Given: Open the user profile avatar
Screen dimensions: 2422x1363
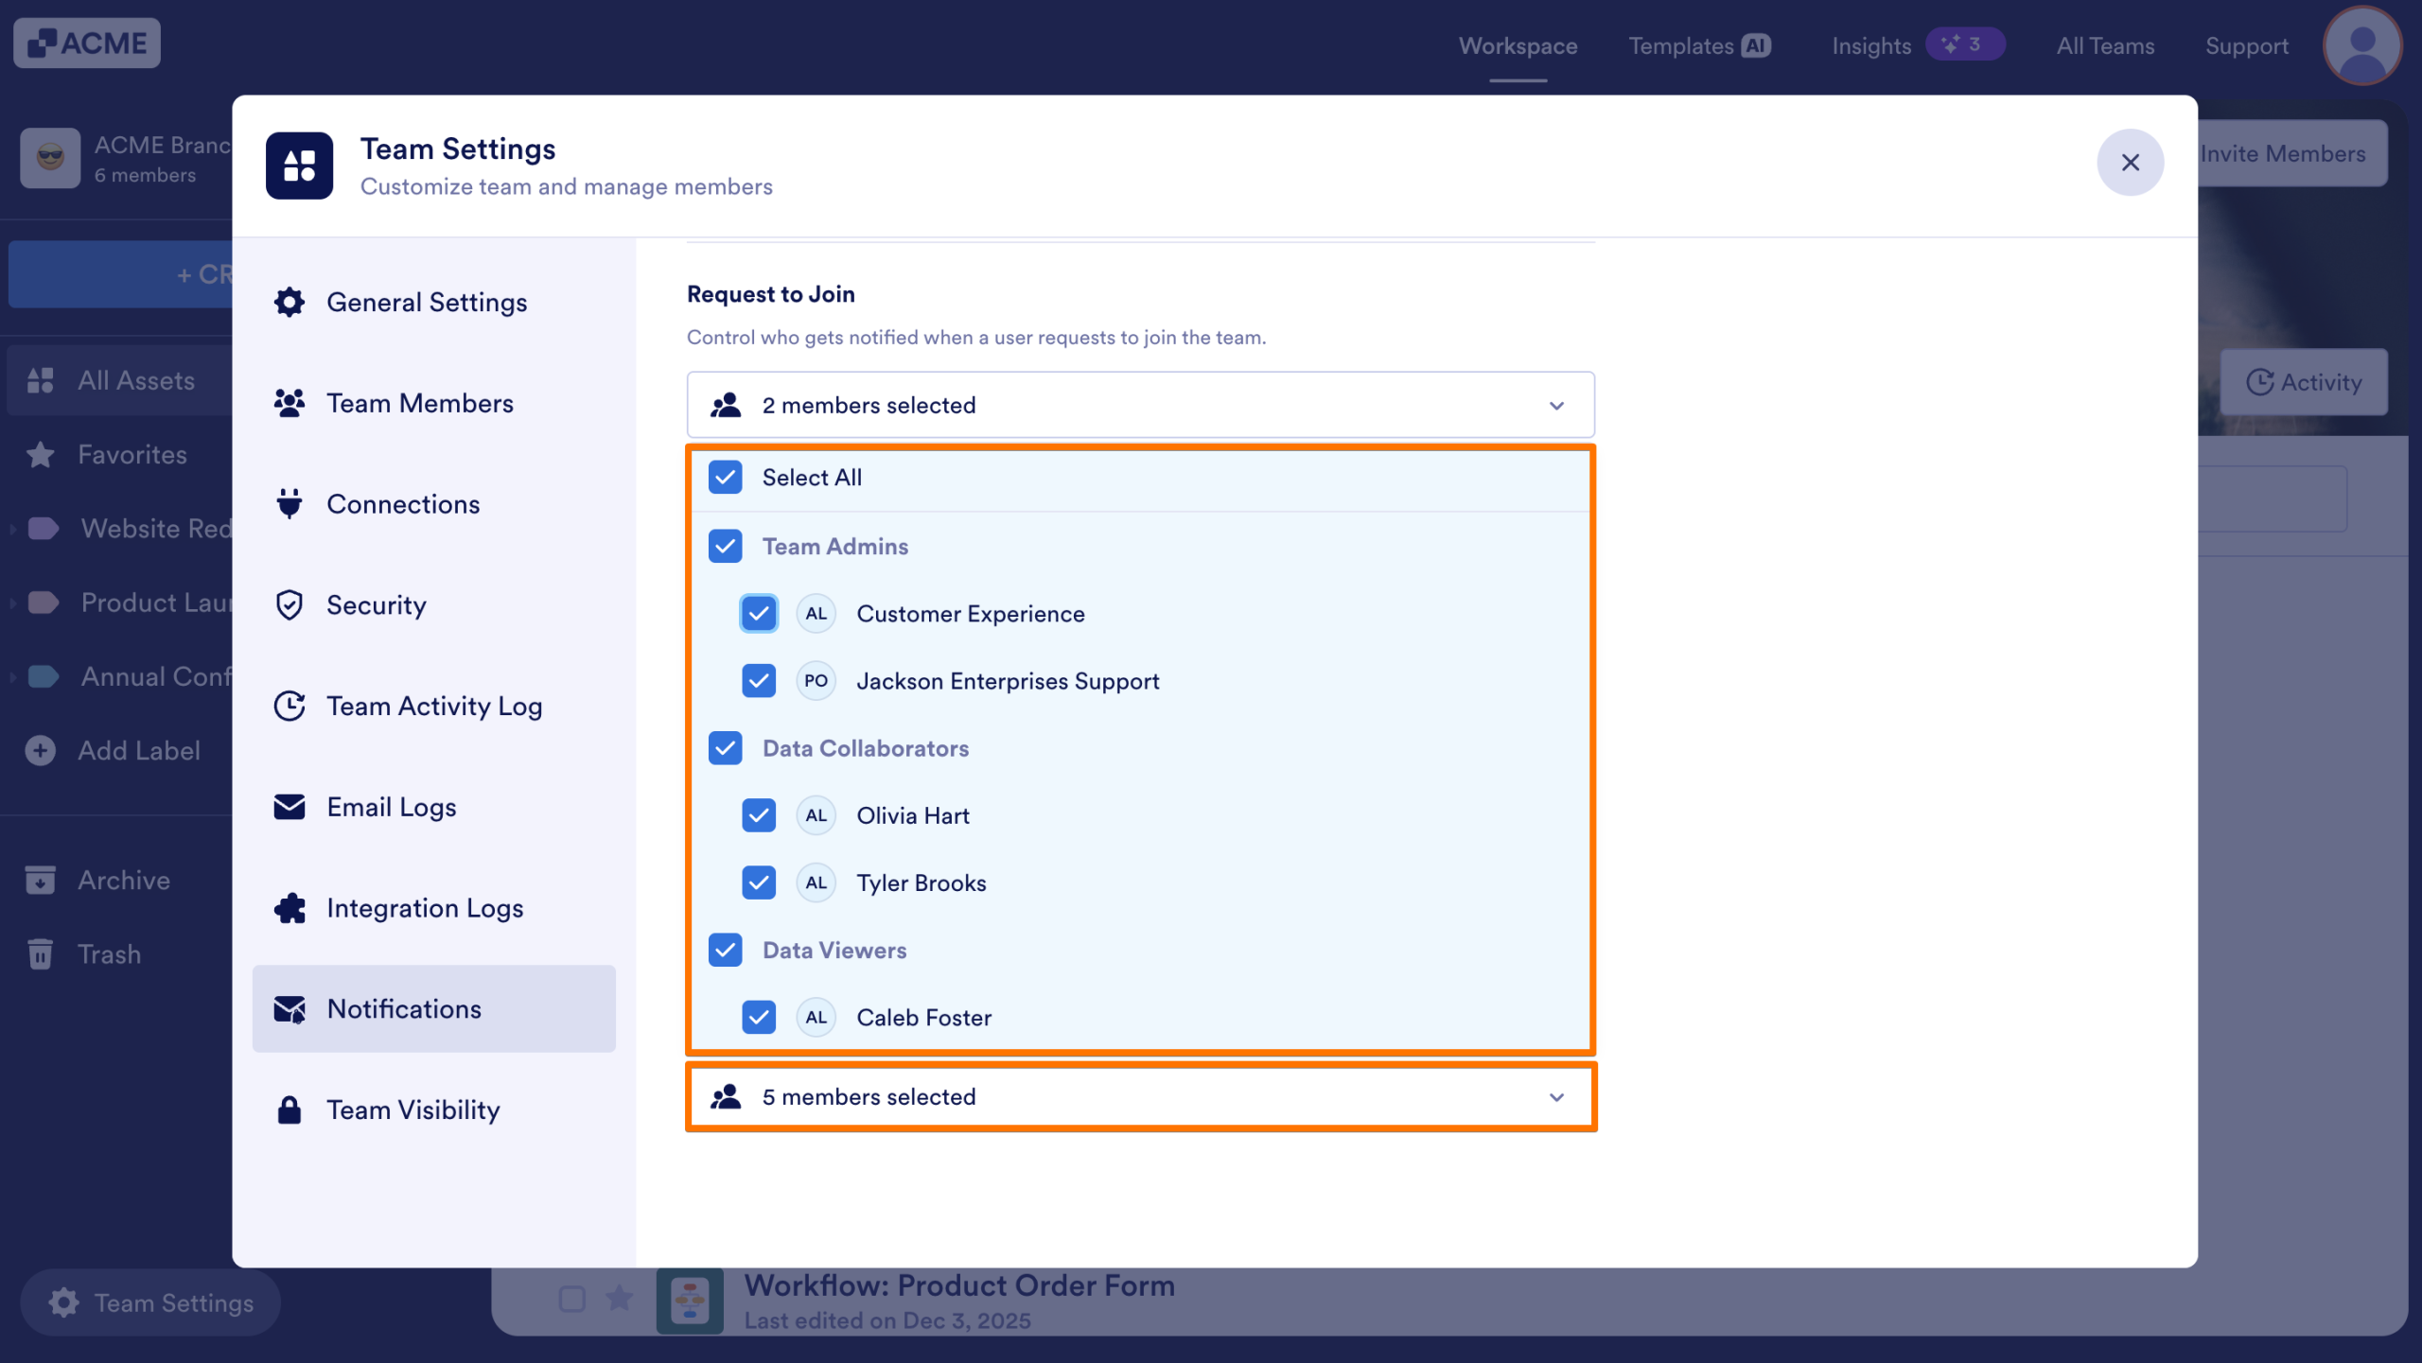Looking at the screenshot, I should pyautogui.click(x=2362, y=45).
